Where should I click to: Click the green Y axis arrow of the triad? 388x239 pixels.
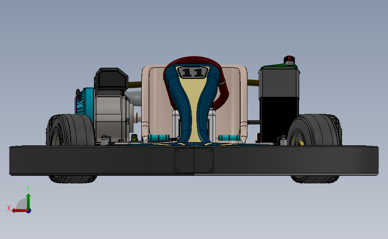tap(29, 201)
